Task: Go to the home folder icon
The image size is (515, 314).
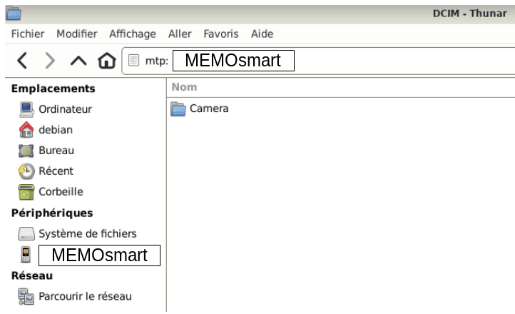Action: tap(107, 61)
